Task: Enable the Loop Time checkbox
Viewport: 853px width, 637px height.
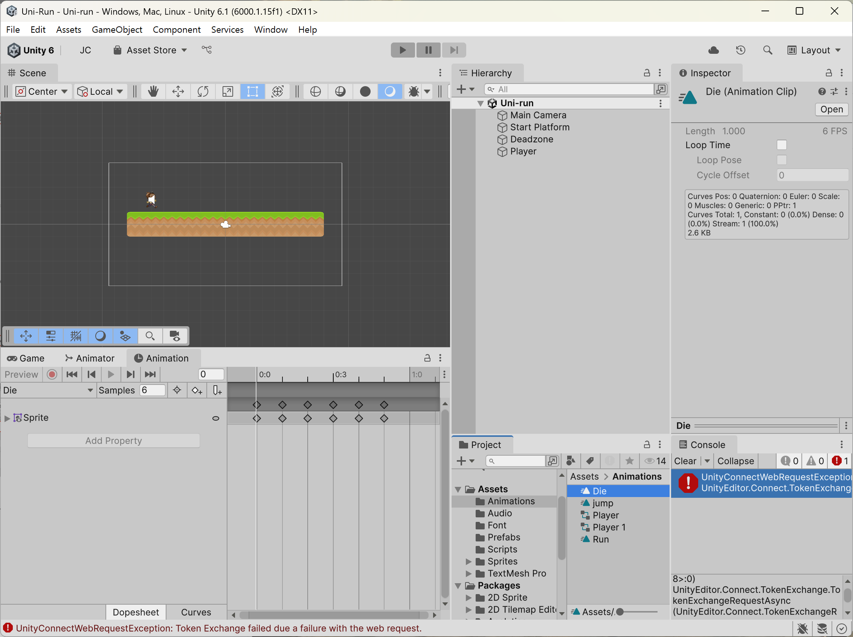Action: coord(781,145)
